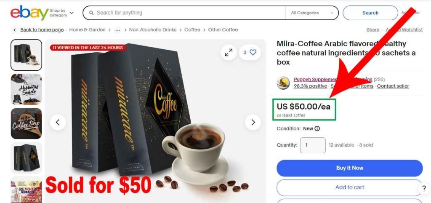The height and width of the screenshot is (203, 431).
Task: Expand the product image to fullscreen
Action: (x=229, y=52)
